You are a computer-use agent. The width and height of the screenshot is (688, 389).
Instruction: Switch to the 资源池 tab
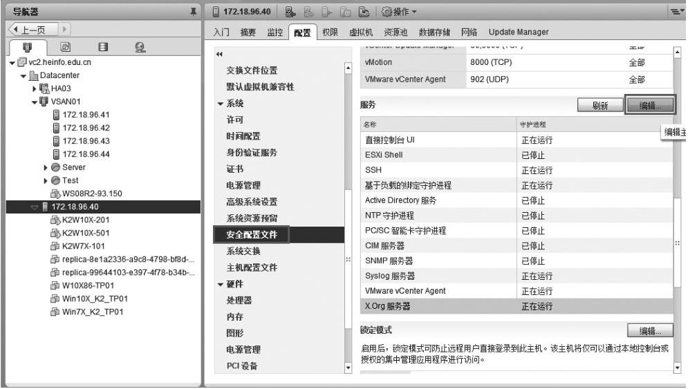[396, 32]
